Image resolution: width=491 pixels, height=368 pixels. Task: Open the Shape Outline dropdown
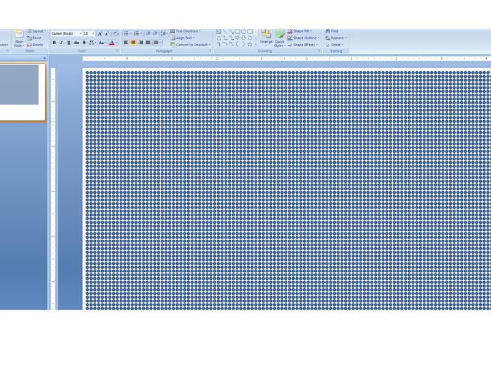click(305, 37)
